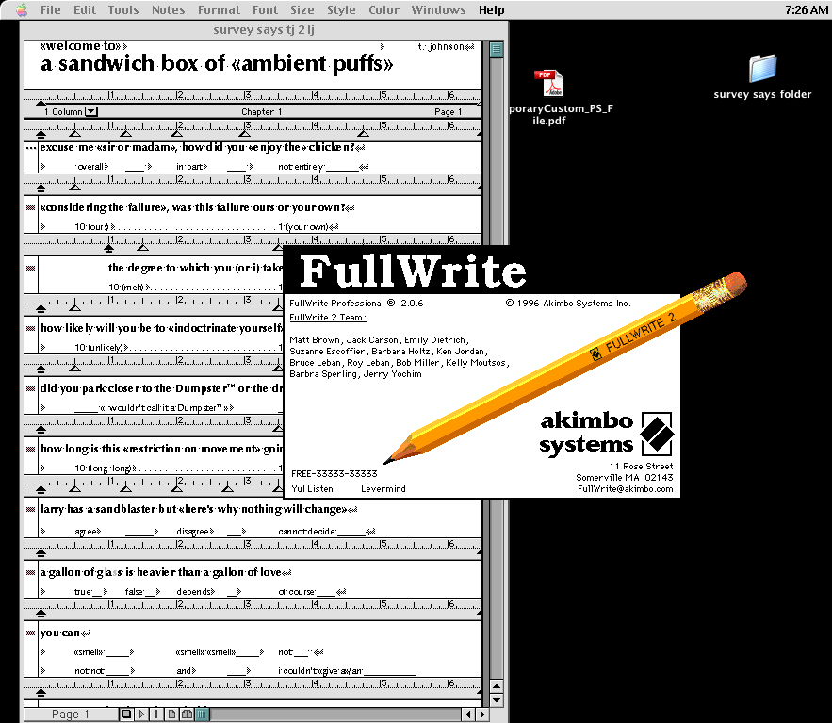Click the 'Chapter 1' header label
Viewport: 832px width, 723px height.
(x=261, y=111)
